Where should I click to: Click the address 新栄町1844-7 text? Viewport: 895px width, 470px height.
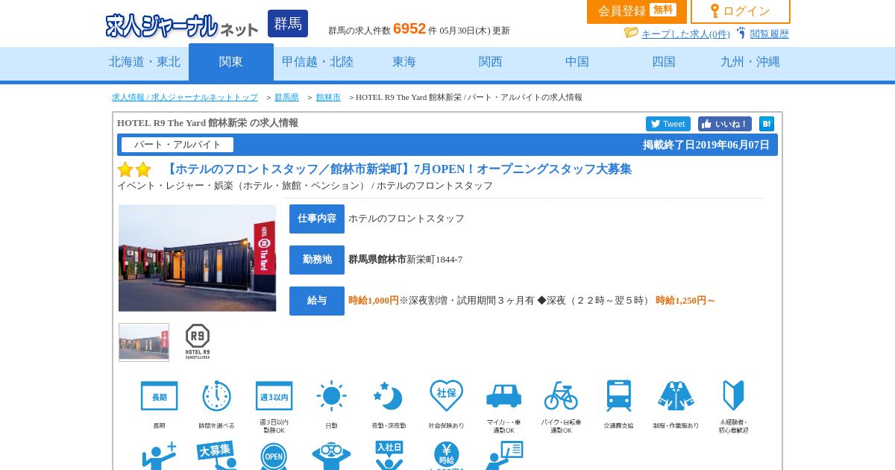[x=434, y=260]
